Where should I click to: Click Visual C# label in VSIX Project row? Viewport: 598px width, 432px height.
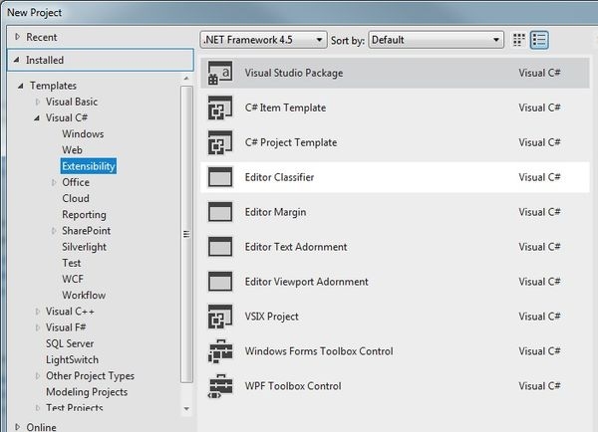pos(539,317)
